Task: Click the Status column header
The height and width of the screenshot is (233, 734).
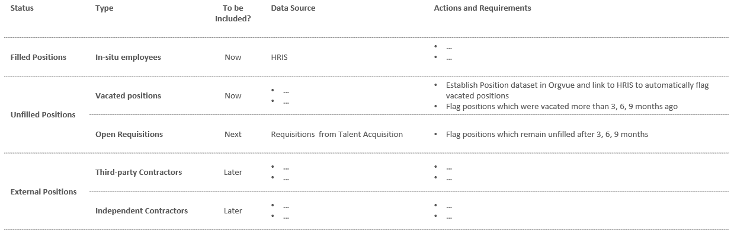Action: [22, 8]
